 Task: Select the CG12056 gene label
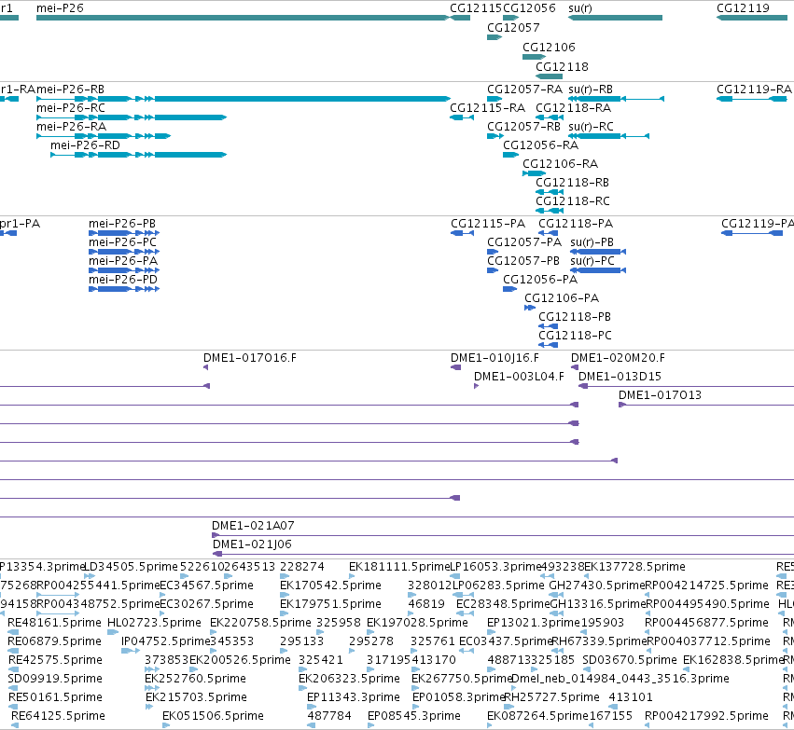point(529,8)
